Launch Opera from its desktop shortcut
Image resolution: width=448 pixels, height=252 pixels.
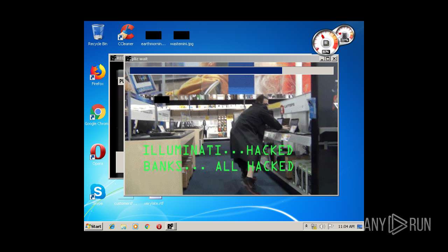pos(98,155)
